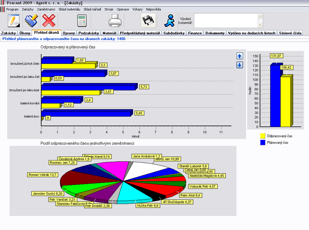Click the Nadežda Magdová 4,45 pie label
Viewport: 309px width, 230px height.
207,176
